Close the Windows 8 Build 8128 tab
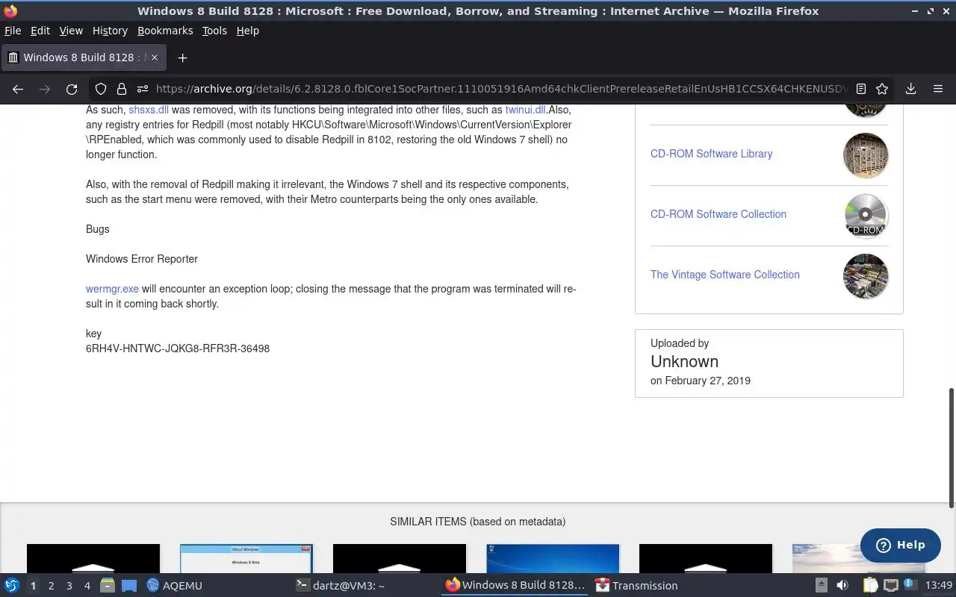 (x=154, y=57)
